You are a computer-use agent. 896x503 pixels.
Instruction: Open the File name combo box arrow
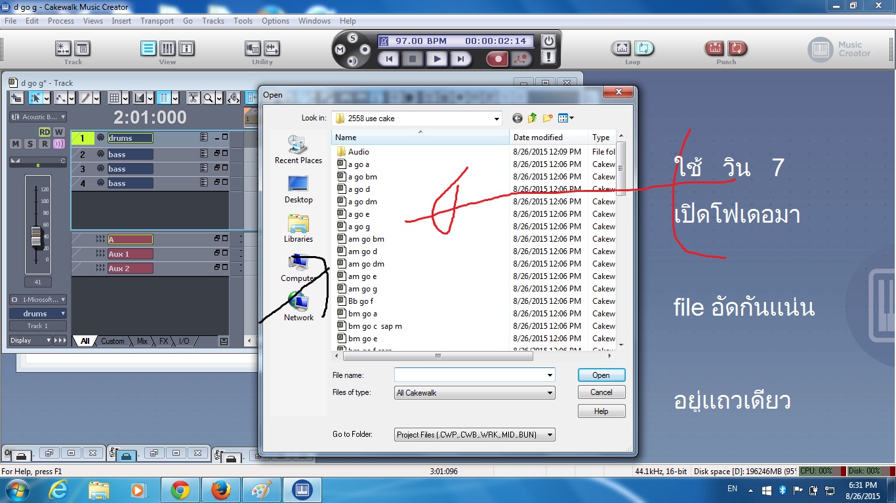pyautogui.click(x=550, y=375)
